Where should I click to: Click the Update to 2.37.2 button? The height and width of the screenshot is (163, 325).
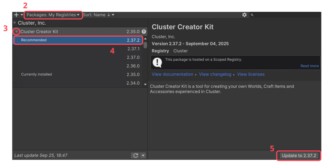[298, 155]
